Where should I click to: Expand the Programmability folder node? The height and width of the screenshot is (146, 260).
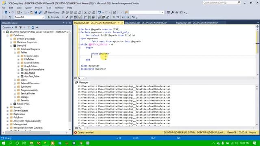pos(15,90)
